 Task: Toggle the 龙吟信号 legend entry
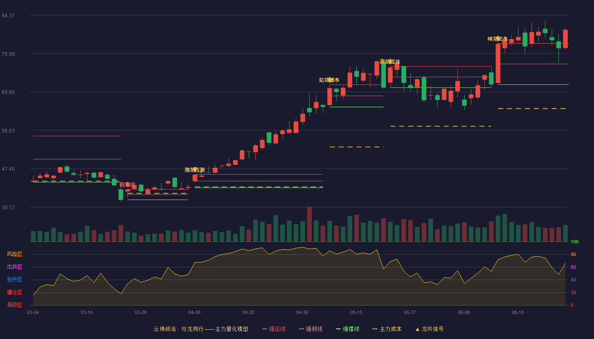click(429, 329)
